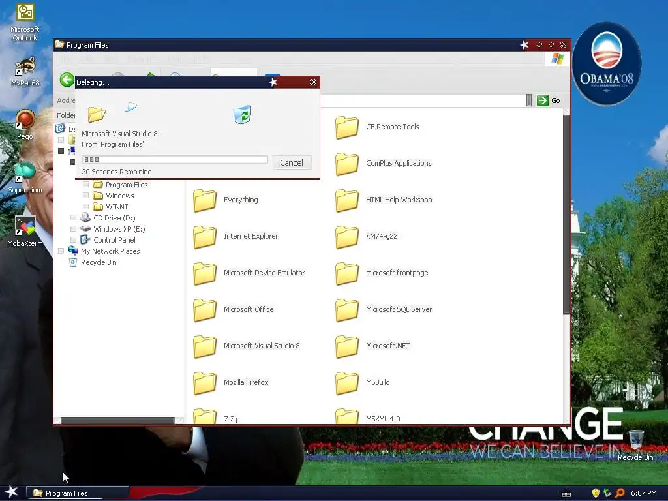Open the address bar dropdown
This screenshot has height=501, width=668.
coord(528,100)
